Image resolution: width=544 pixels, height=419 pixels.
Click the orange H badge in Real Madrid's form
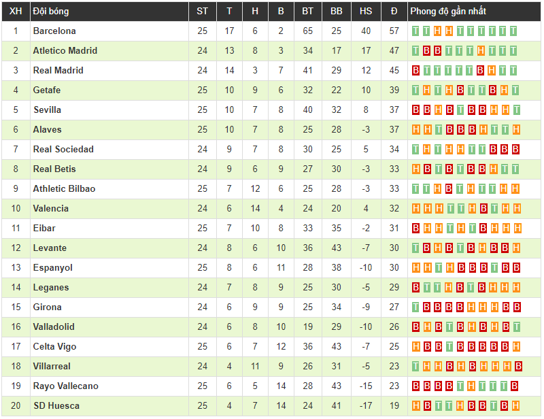(x=492, y=70)
